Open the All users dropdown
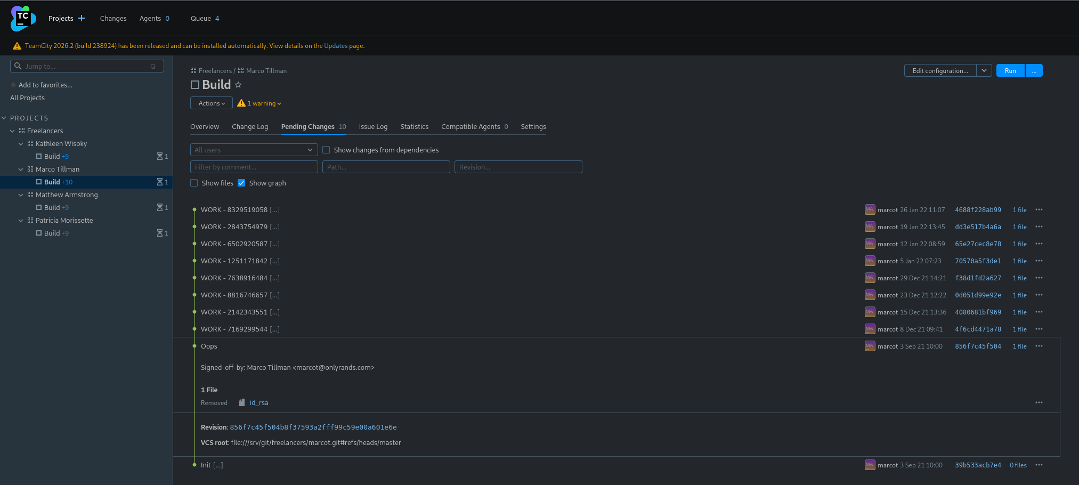Screen dimensions: 1079x485 (x=254, y=150)
